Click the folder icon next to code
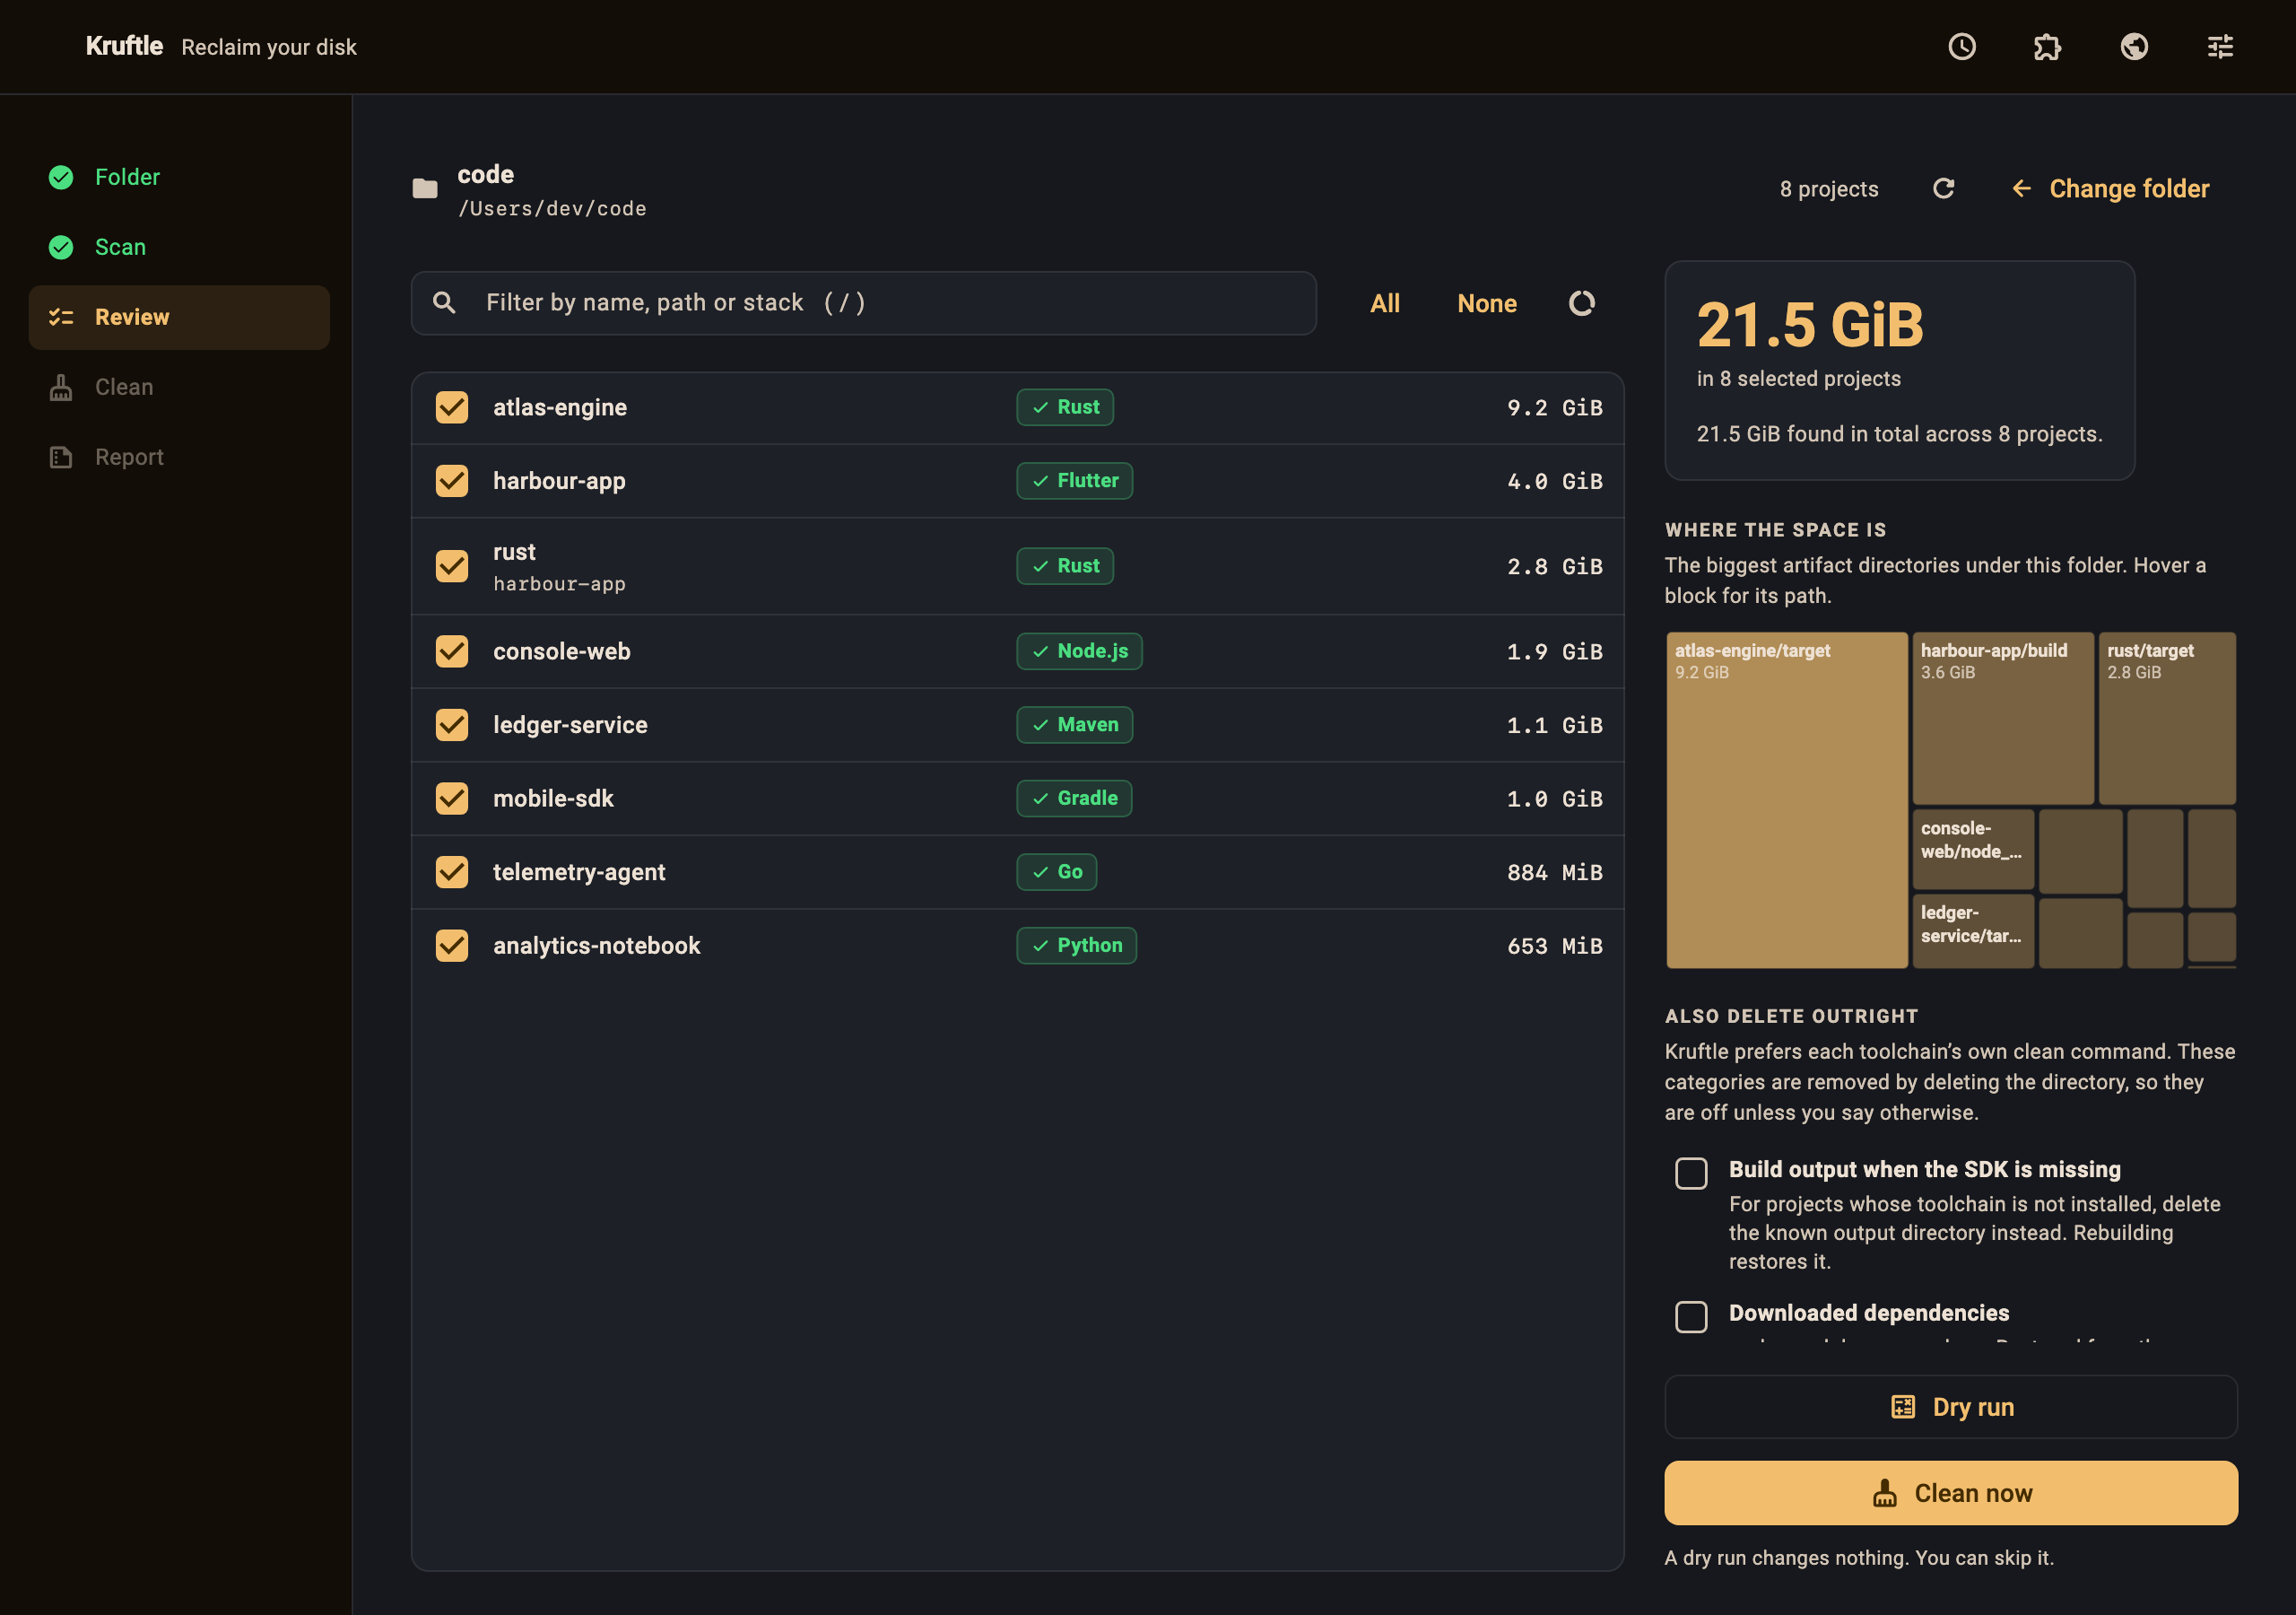This screenshot has height=1615, width=2296. click(425, 188)
